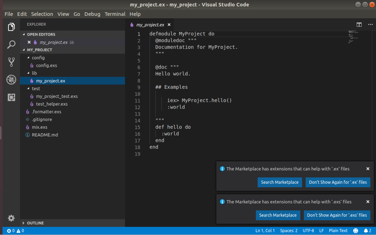The image size is (376, 235).
Task: Open the Extensions view
Action: [x=11, y=97]
